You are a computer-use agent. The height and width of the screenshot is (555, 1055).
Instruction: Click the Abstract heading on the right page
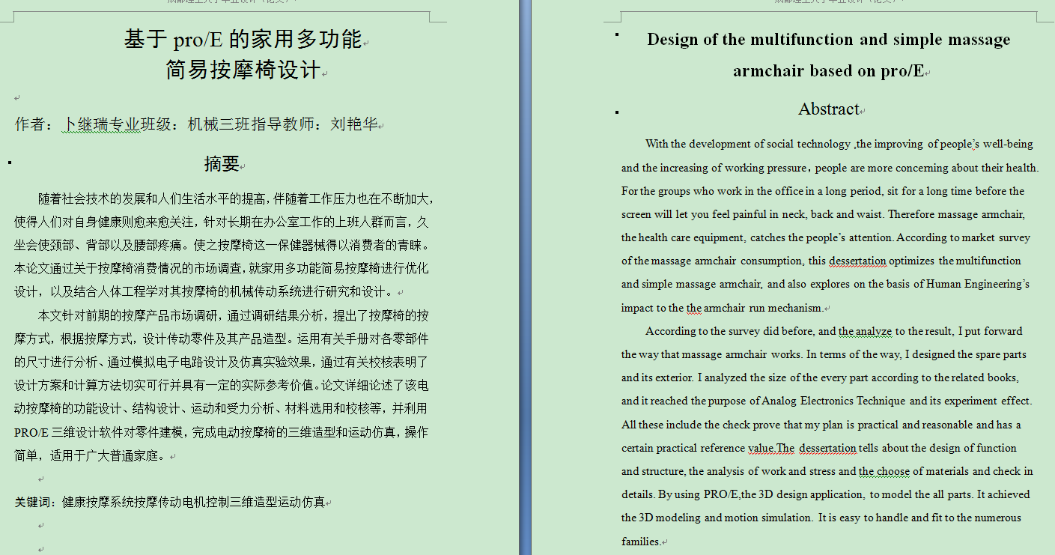829,109
